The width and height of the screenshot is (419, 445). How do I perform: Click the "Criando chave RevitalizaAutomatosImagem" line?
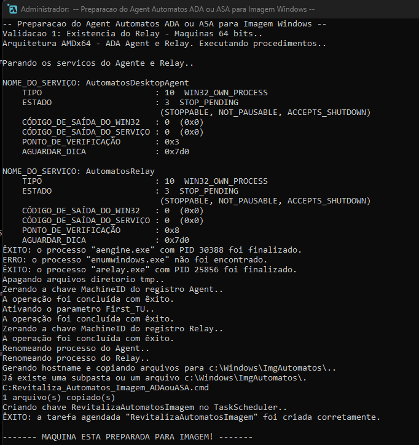pos(144,408)
